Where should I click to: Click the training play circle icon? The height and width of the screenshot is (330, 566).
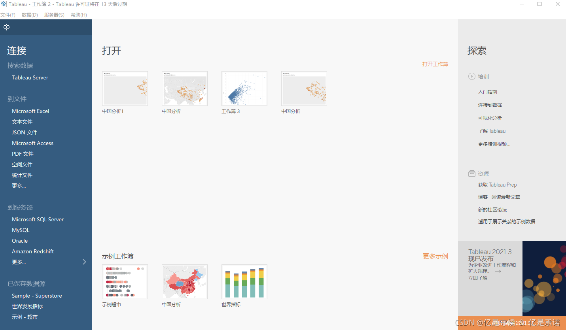click(471, 76)
